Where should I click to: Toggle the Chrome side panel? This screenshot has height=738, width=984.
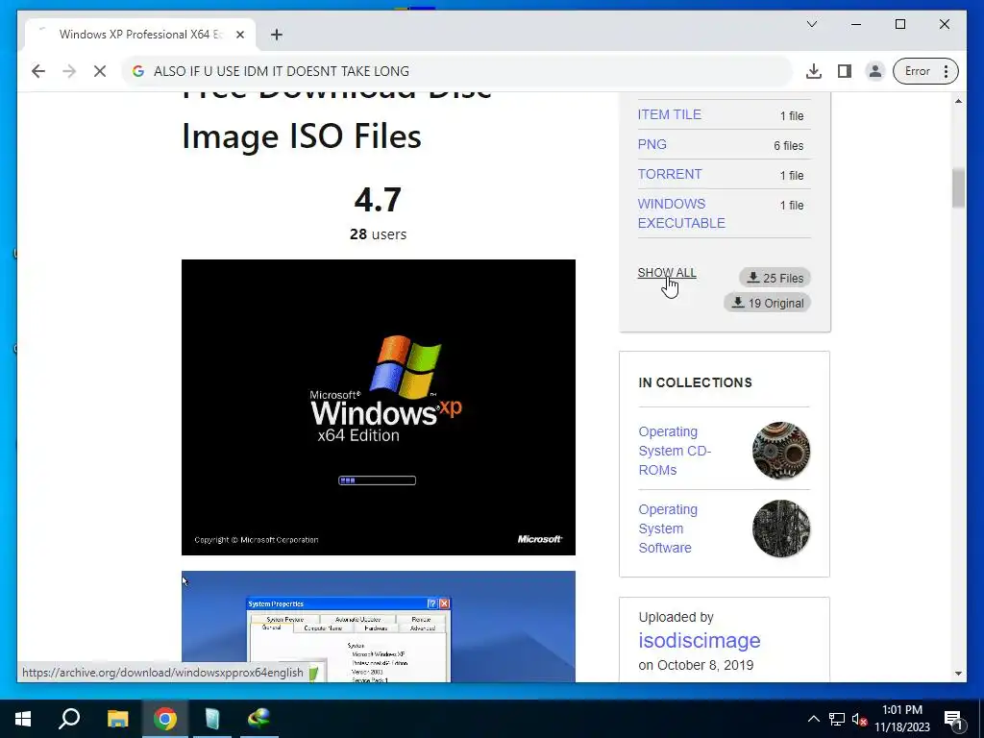point(845,71)
